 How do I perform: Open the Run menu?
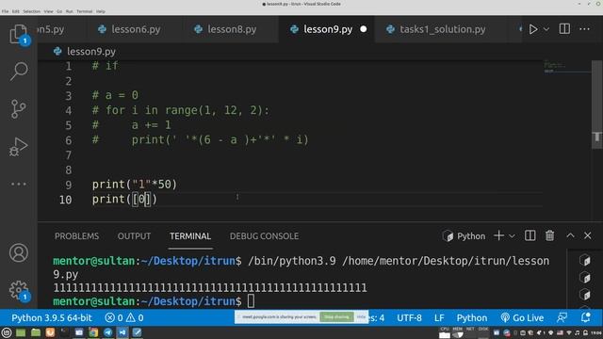click(69, 11)
